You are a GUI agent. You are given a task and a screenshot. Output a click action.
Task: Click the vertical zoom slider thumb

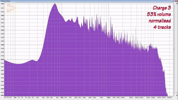pyautogui.click(x=177, y=93)
